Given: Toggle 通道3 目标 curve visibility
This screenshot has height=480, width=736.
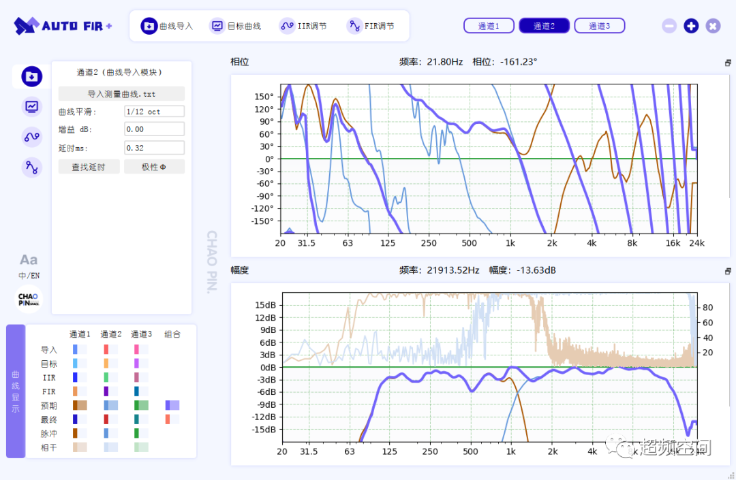Looking at the screenshot, I should (x=141, y=364).
